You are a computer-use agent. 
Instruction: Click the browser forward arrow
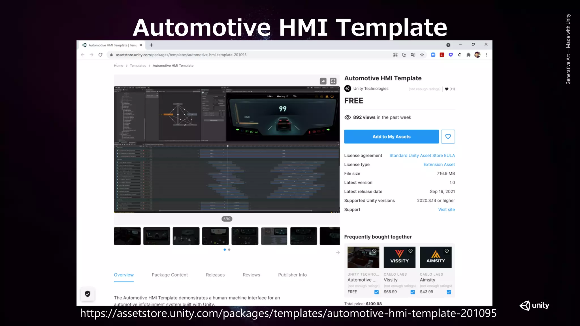coord(91,55)
